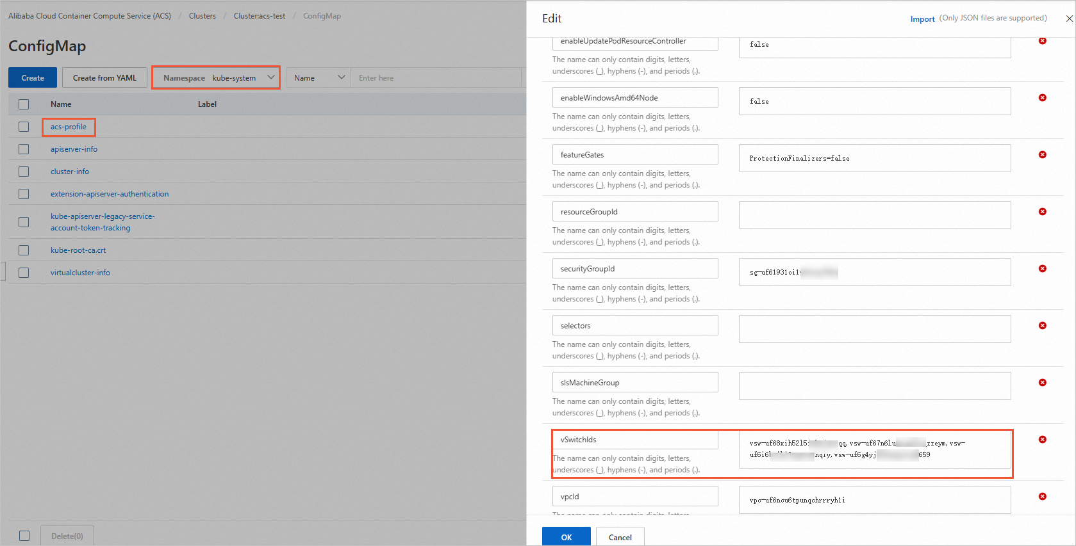Open the virtualcluster-info ConfigMap link

tap(80, 273)
